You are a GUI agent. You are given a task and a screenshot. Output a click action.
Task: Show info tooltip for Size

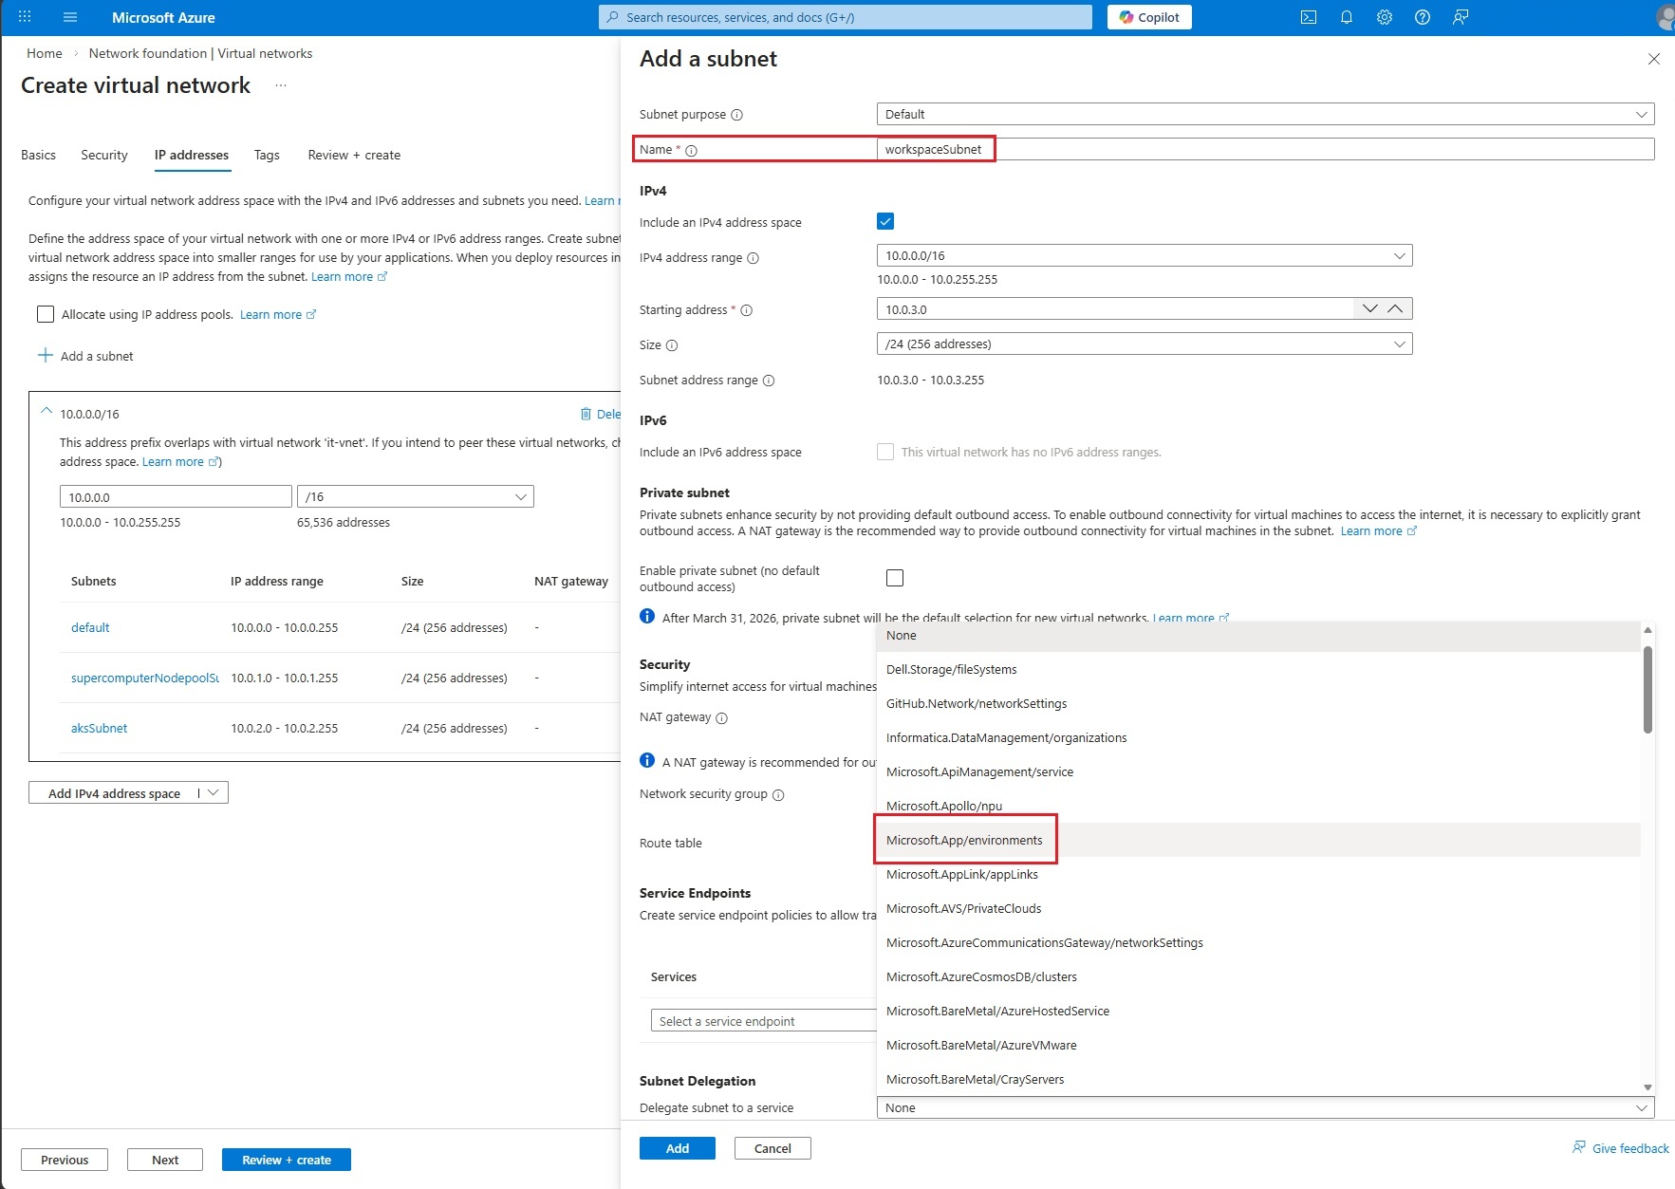(672, 345)
